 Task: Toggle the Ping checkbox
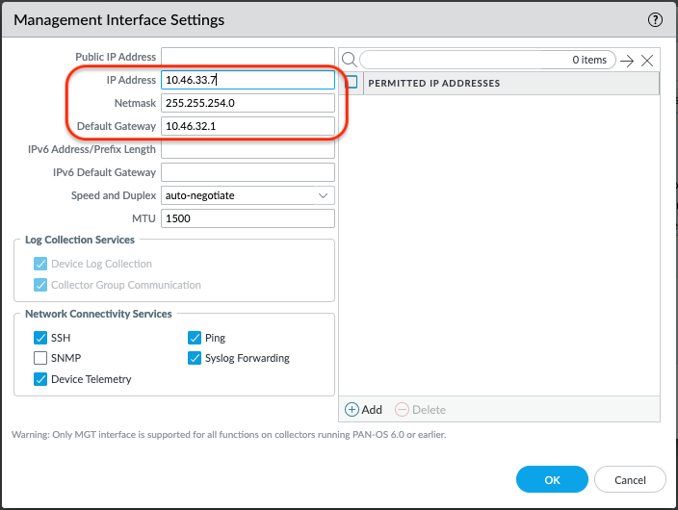[x=195, y=338]
